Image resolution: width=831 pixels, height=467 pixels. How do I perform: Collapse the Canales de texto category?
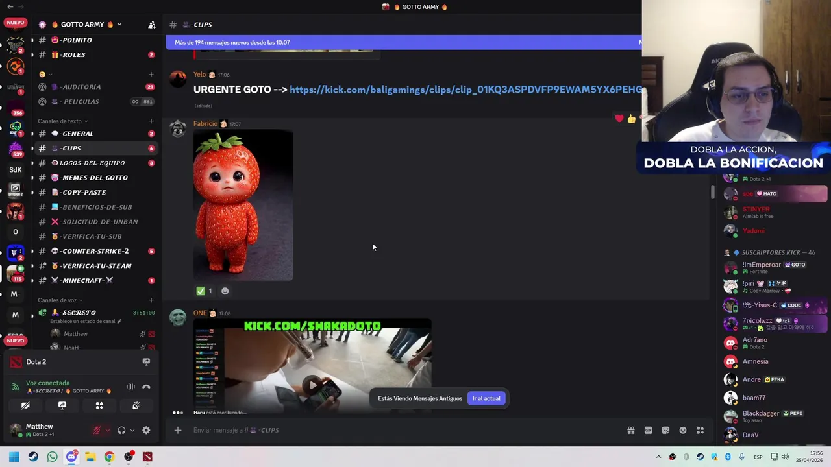pyautogui.click(x=62, y=121)
